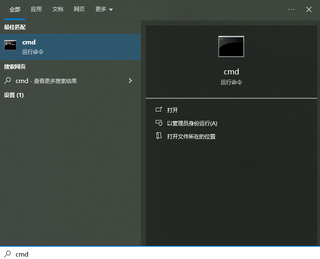
Task: Click the cmd title in preview pane
Action: coord(231,72)
